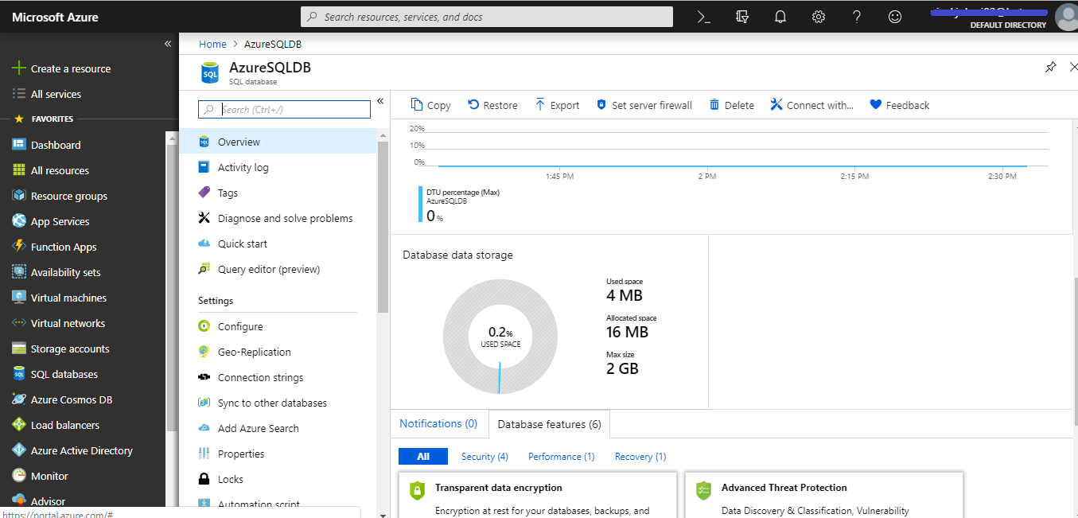Open the Help question mark icon
This screenshot has width=1078, height=518.
[x=856, y=16]
